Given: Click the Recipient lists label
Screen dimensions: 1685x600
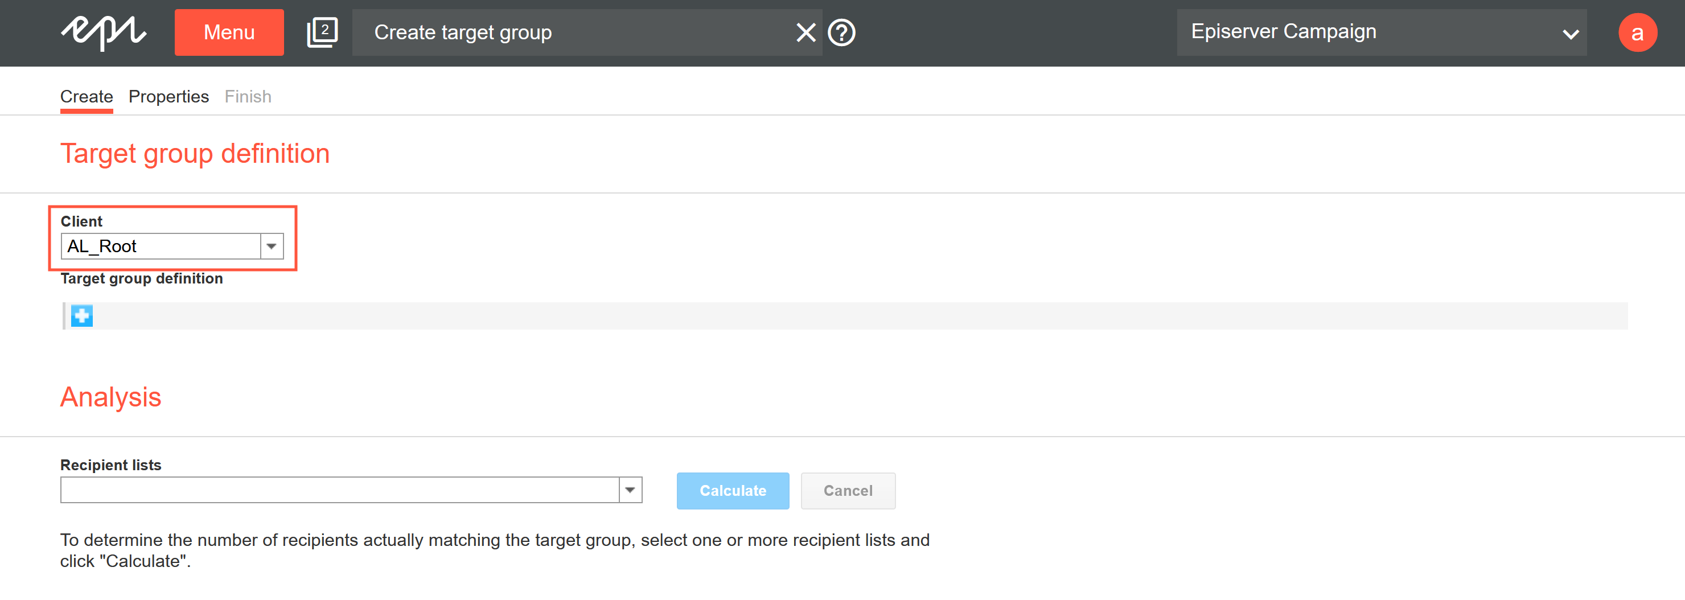Looking at the screenshot, I should tap(110, 465).
